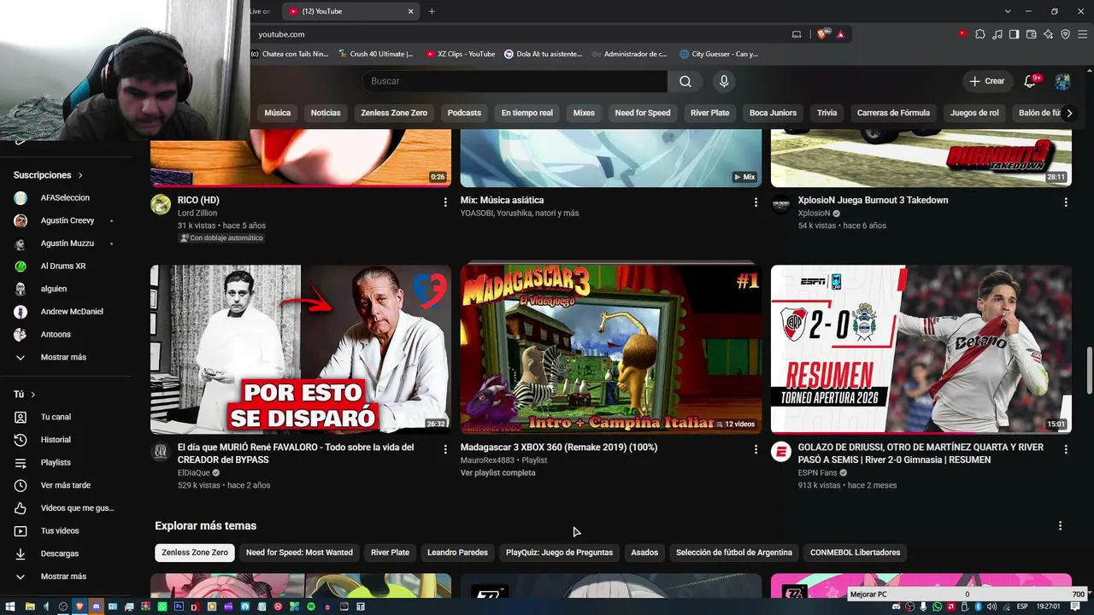Open the Leo AI sparkle icon
The height and width of the screenshot is (615, 1094).
1049,34
